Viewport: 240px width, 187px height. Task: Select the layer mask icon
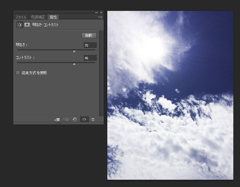27,25
